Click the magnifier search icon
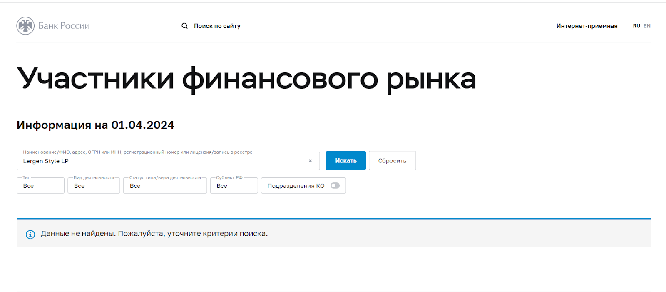 click(184, 26)
